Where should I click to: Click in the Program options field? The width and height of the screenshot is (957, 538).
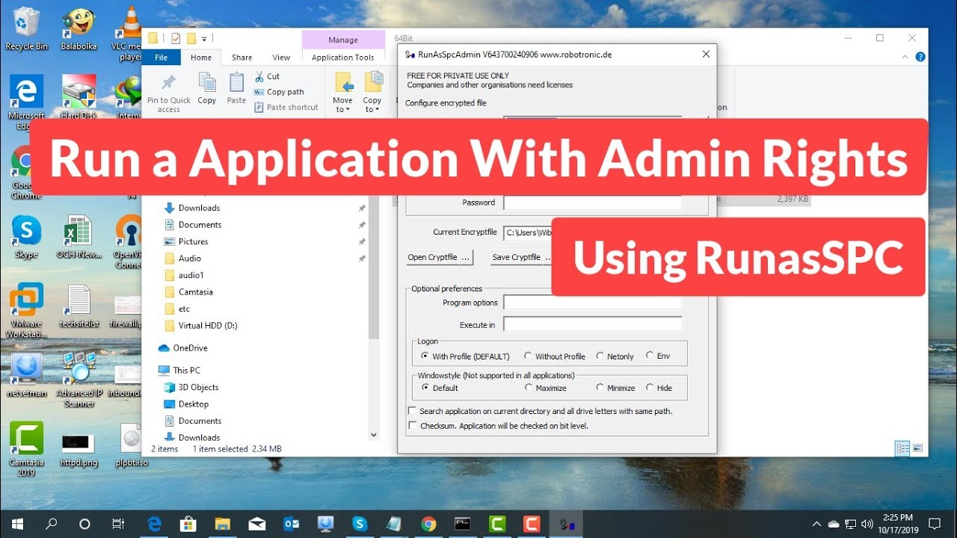tap(593, 303)
